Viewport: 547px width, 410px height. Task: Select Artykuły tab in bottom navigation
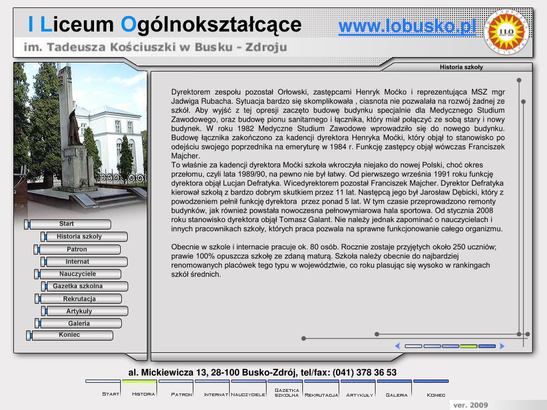click(x=358, y=388)
